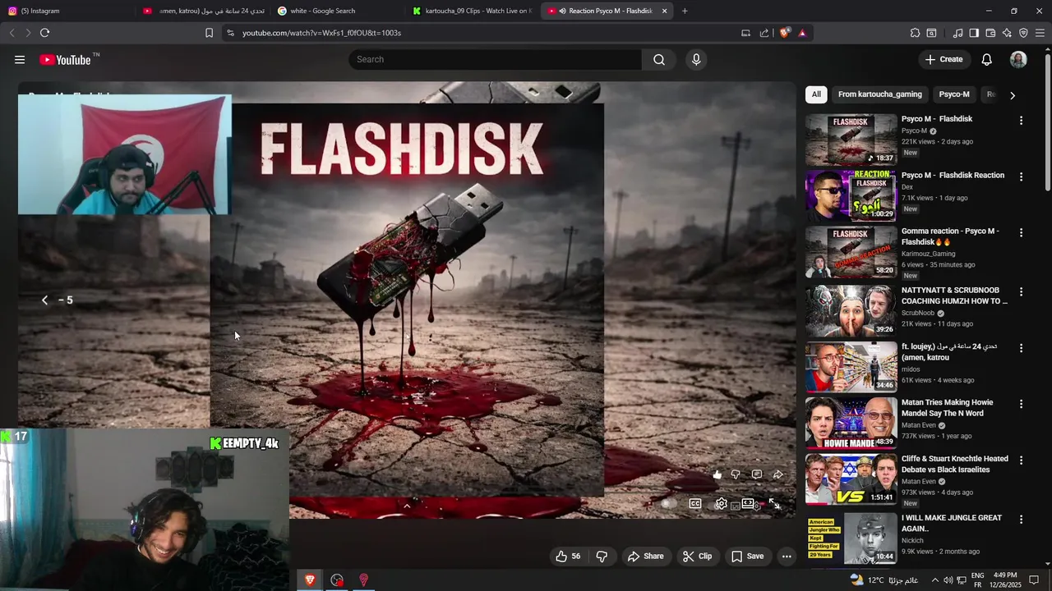Toggle closed captions CC in player
The height and width of the screenshot is (591, 1052).
695,504
